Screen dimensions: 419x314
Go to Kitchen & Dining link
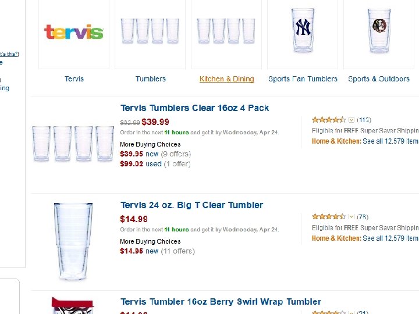226,79
